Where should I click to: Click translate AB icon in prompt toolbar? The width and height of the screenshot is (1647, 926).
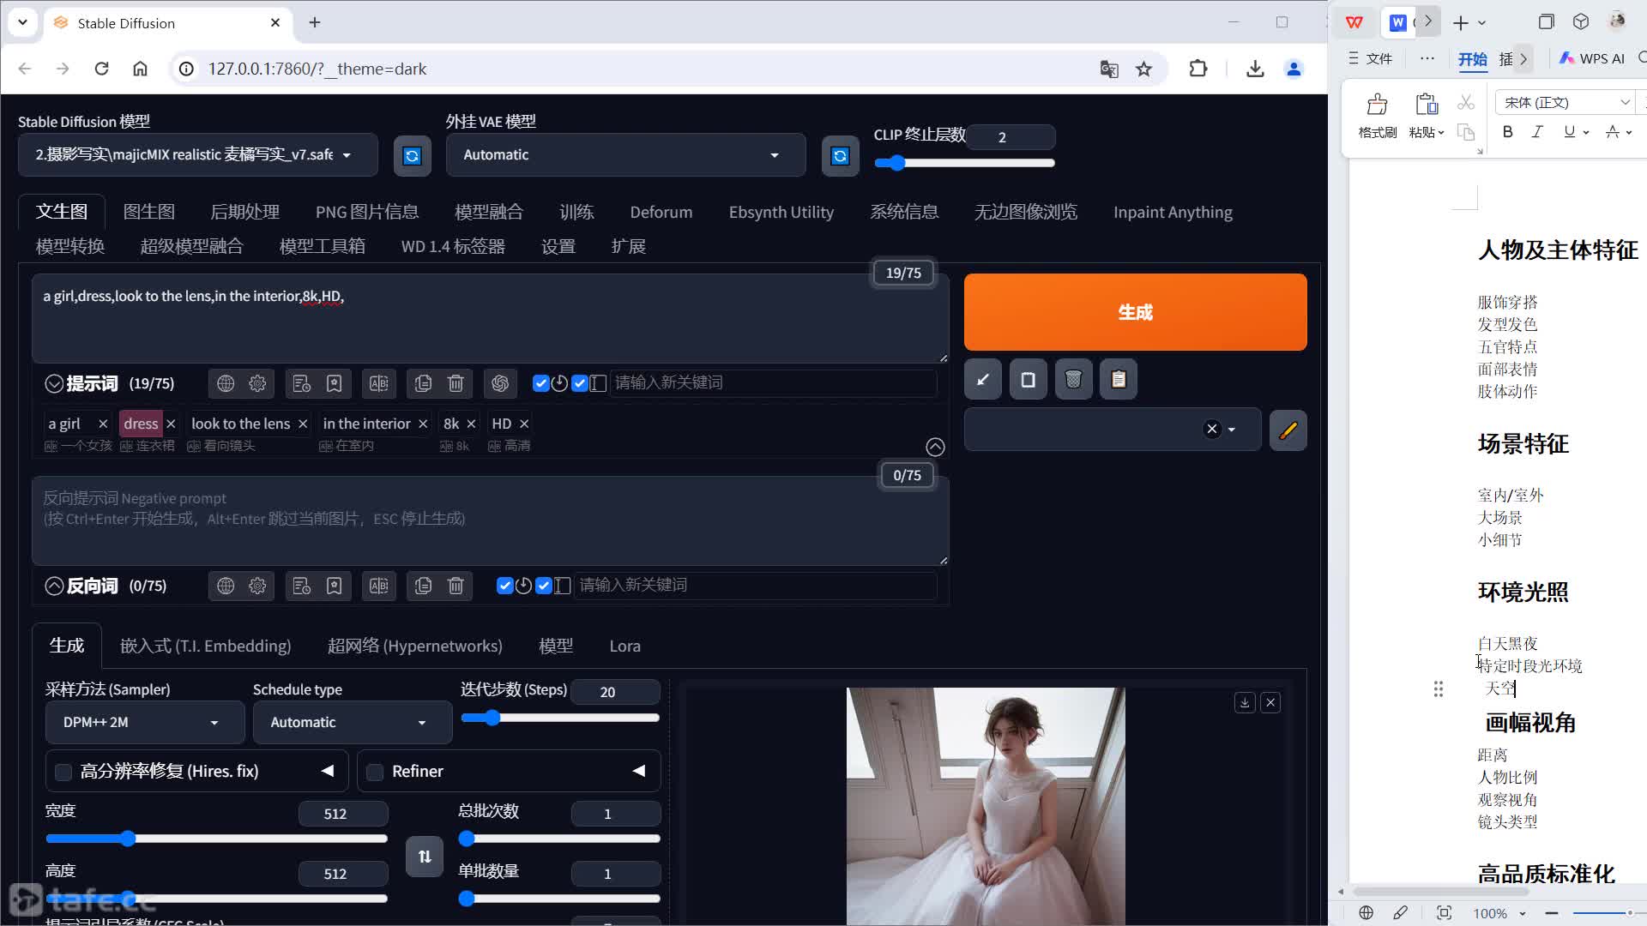click(x=378, y=383)
